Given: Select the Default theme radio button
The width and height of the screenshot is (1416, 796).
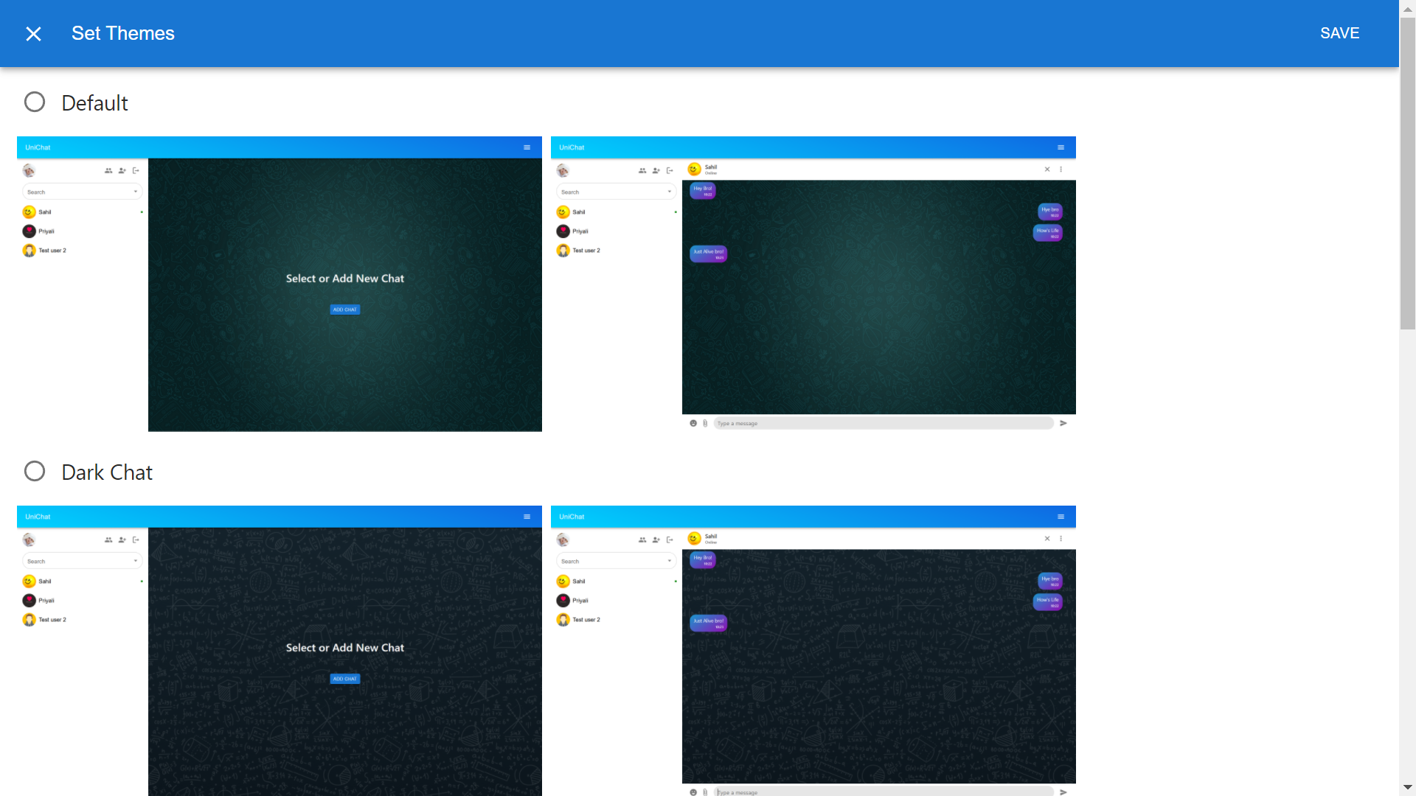Looking at the screenshot, I should coord(35,102).
